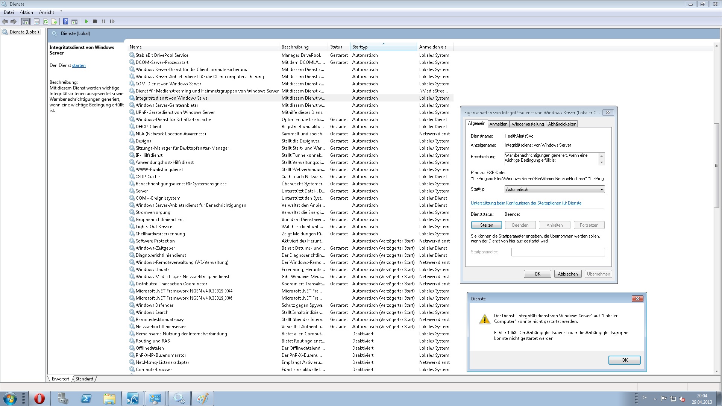Switch to the Abhängigkeiten tab
The width and height of the screenshot is (722, 406).
pyautogui.click(x=562, y=124)
